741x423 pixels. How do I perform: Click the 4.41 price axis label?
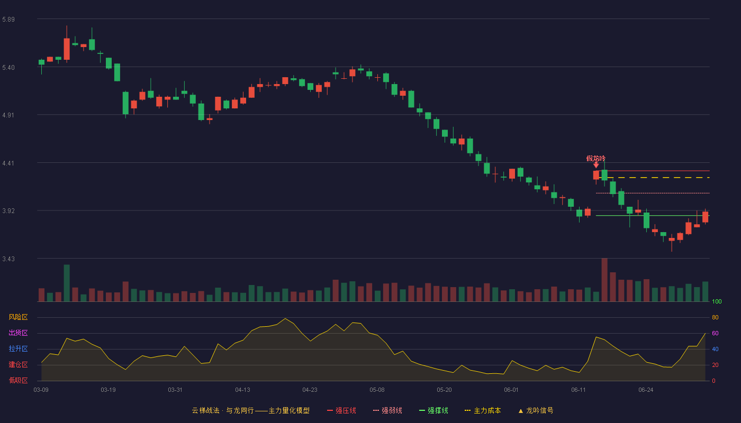(x=8, y=163)
